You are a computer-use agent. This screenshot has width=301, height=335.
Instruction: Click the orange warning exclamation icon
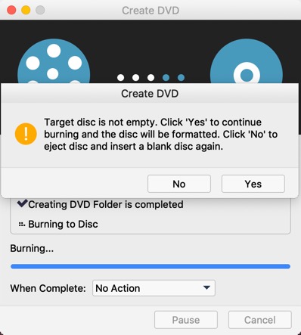tap(26, 134)
